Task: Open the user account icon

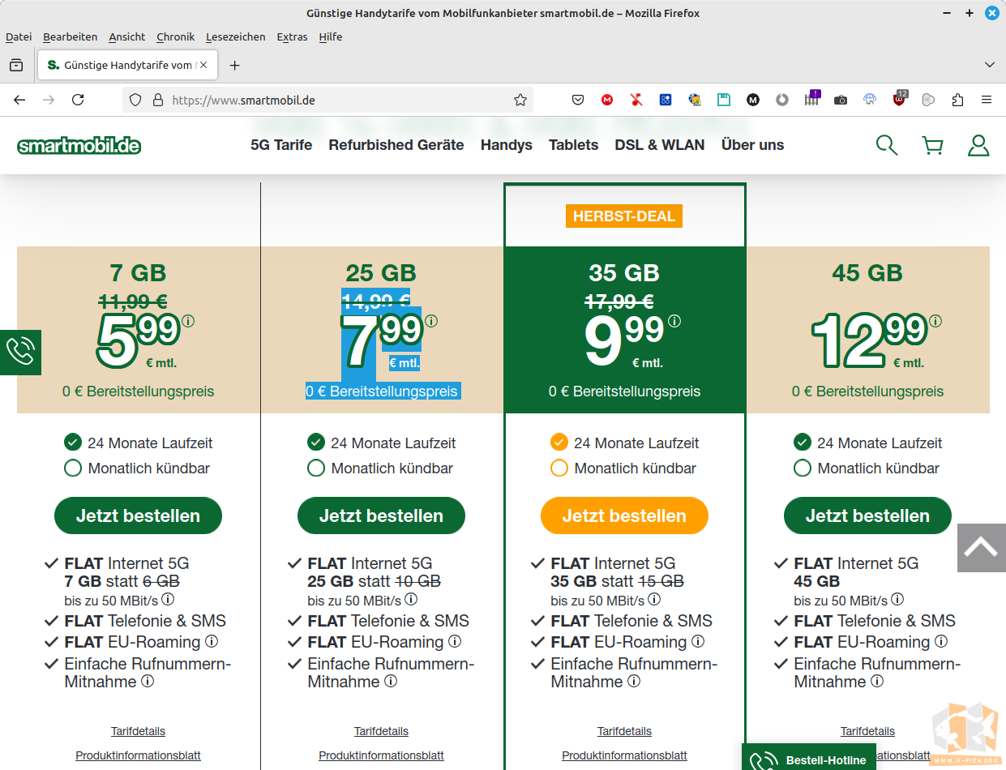Action: click(x=978, y=145)
